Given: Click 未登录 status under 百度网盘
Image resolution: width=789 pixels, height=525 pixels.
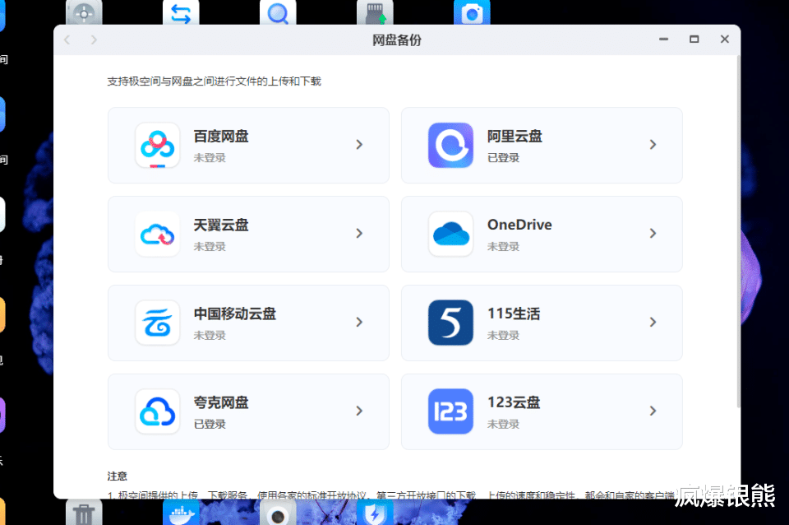Looking at the screenshot, I should click(x=210, y=158).
